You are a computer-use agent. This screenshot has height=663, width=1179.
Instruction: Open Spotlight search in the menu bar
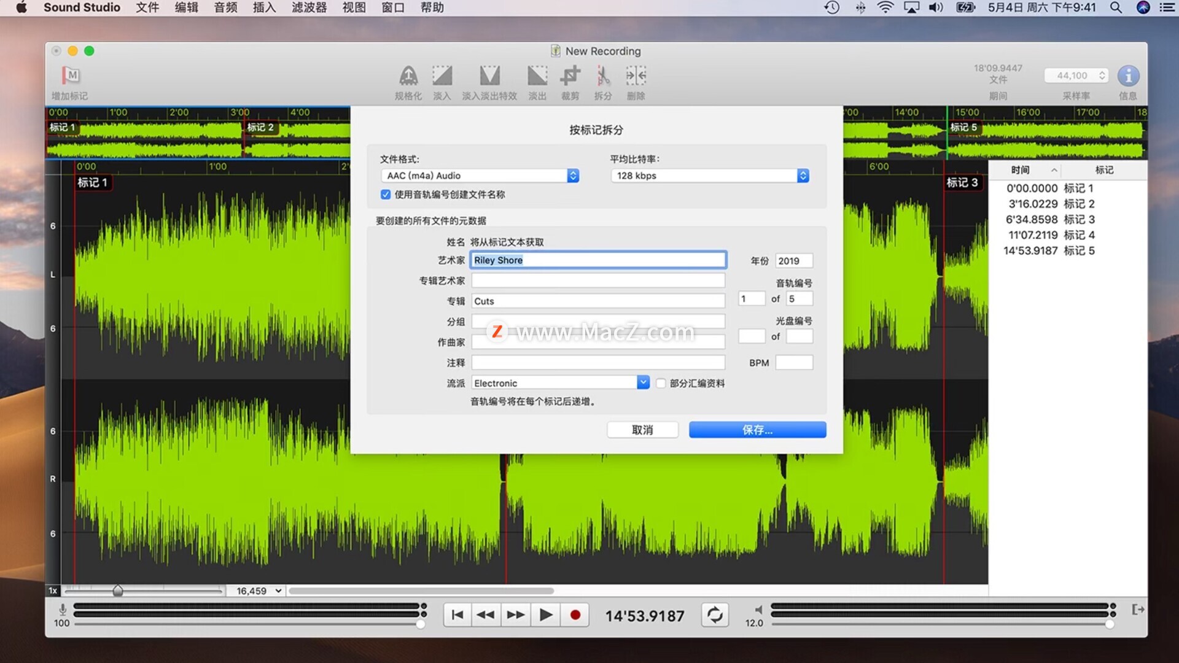(x=1116, y=7)
